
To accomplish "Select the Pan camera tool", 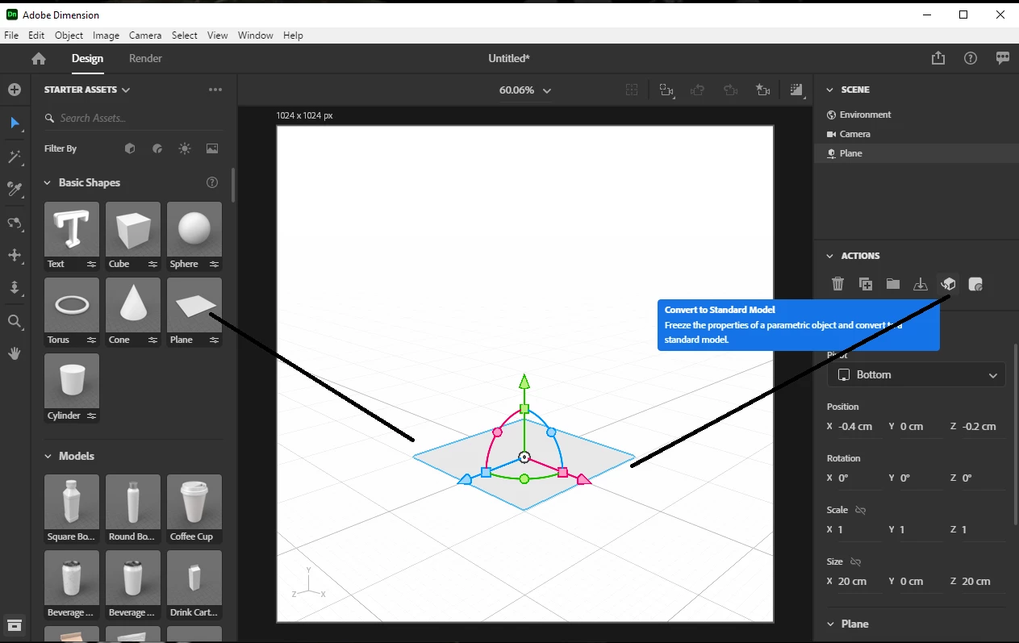I will [15, 255].
